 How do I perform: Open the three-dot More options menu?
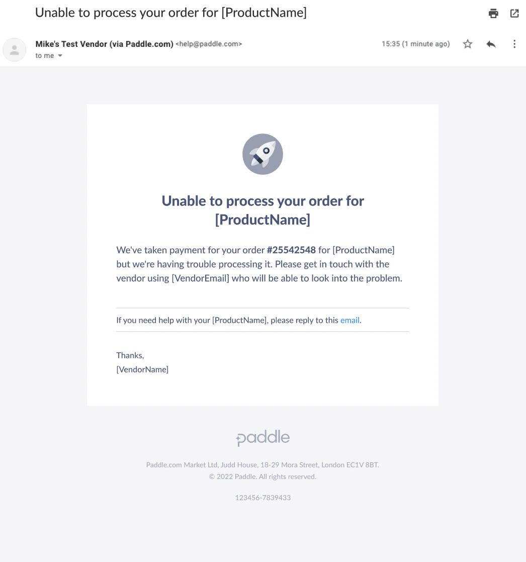tap(514, 44)
